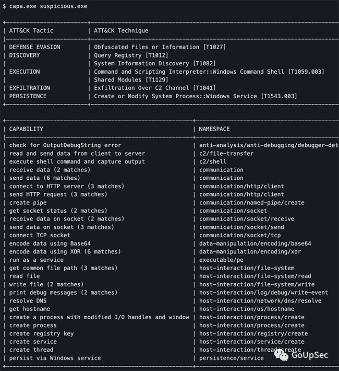Click the CAPABILITY column header
339x371 pixels.
pyautogui.click(x=26, y=129)
